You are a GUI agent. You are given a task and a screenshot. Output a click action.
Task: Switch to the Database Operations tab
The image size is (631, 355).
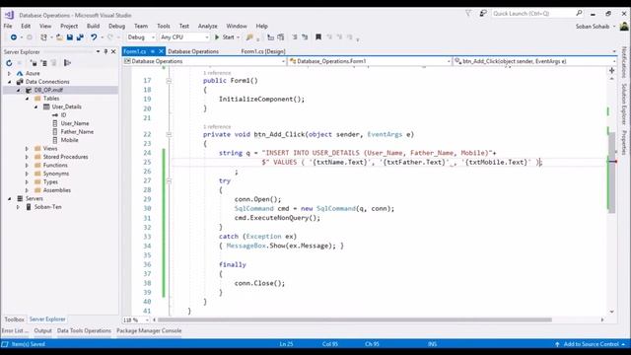click(193, 51)
